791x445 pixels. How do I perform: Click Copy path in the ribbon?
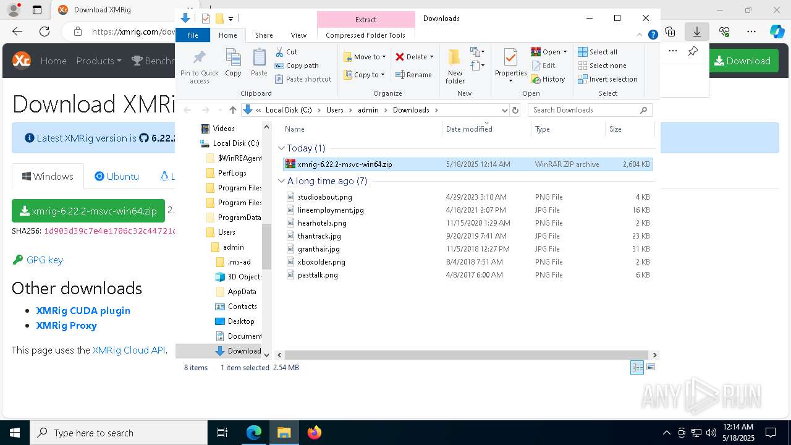(297, 66)
